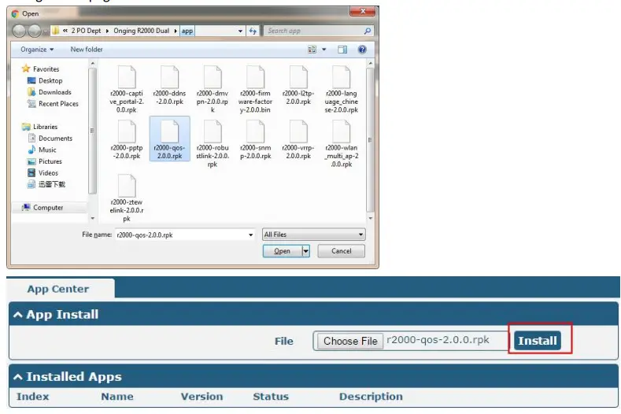The image size is (621, 414).
Task: Click 2 PO Dept in breadcrumb path
Action: coord(86,31)
